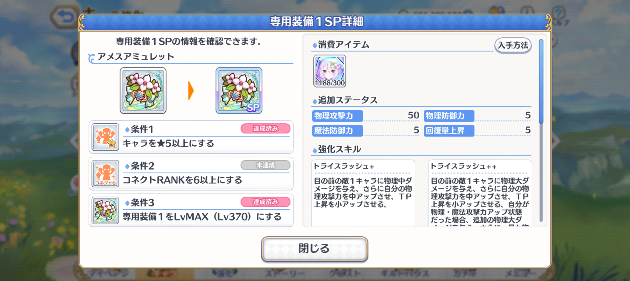Select the 物理攻撃力 status row
630x281 pixels.
pos(366,116)
